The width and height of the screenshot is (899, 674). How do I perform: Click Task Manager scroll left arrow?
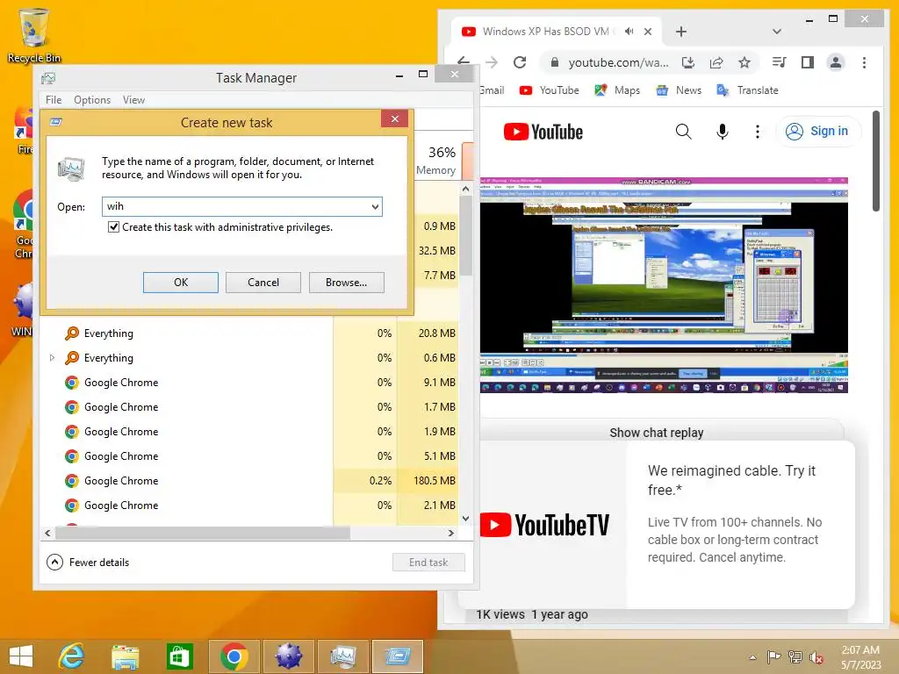(47, 533)
